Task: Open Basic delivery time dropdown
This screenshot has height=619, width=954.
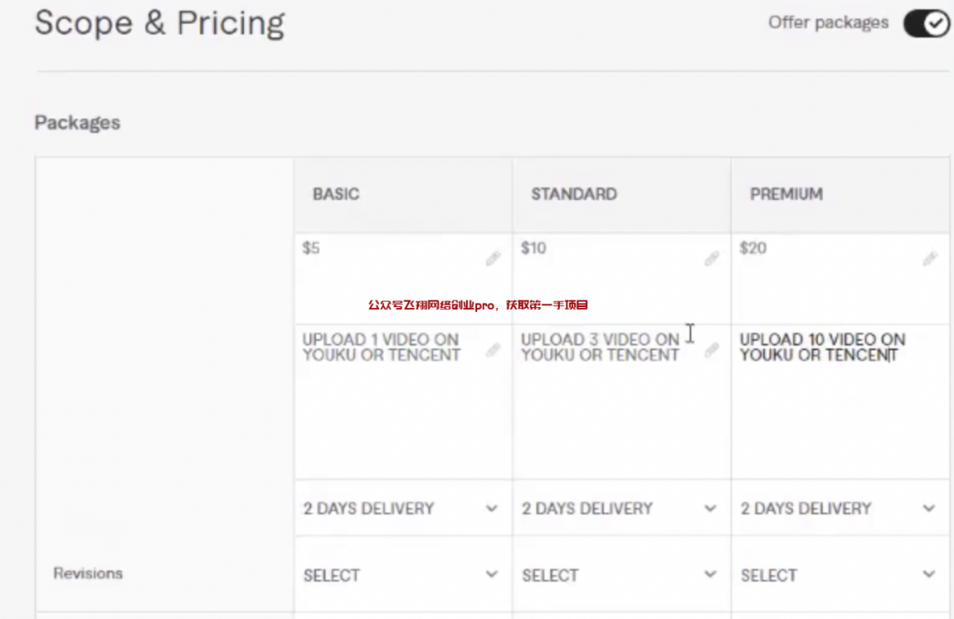Action: coord(402,508)
